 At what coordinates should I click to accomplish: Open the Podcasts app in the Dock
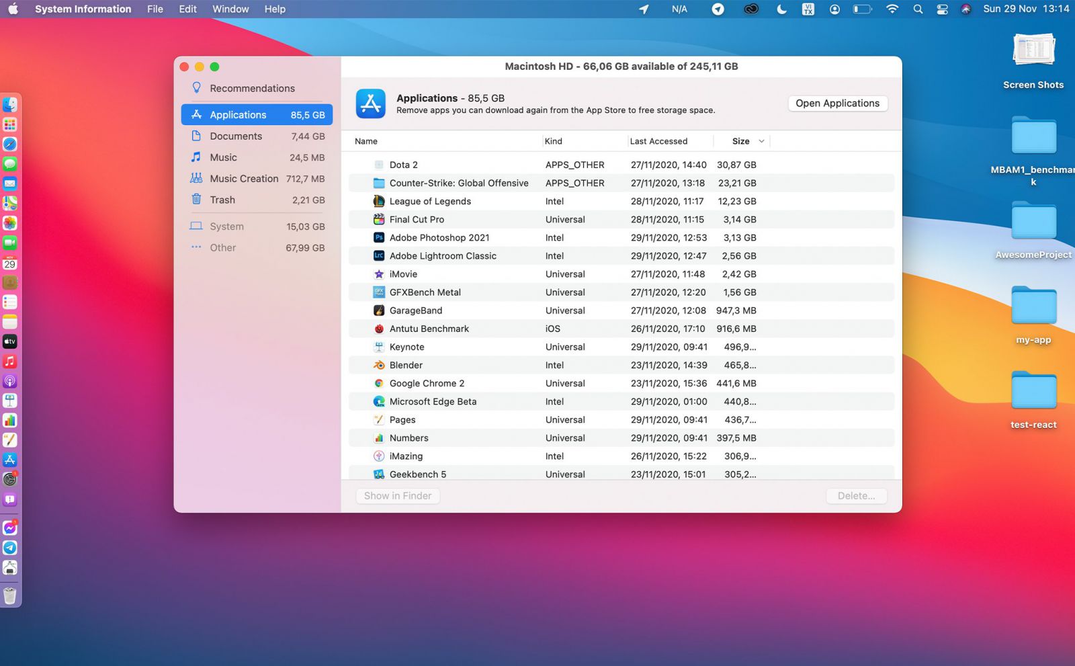pyautogui.click(x=10, y=381)
